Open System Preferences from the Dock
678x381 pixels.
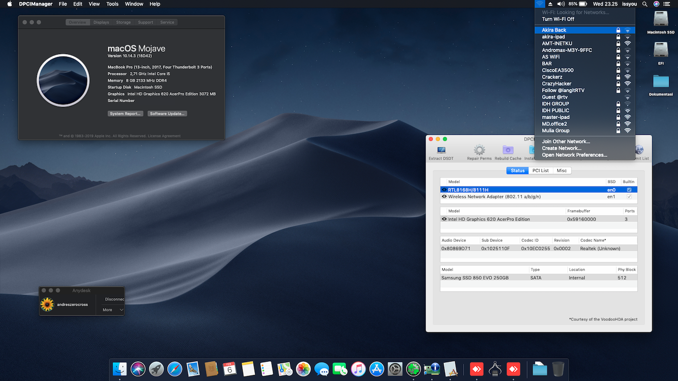point(395,369)
